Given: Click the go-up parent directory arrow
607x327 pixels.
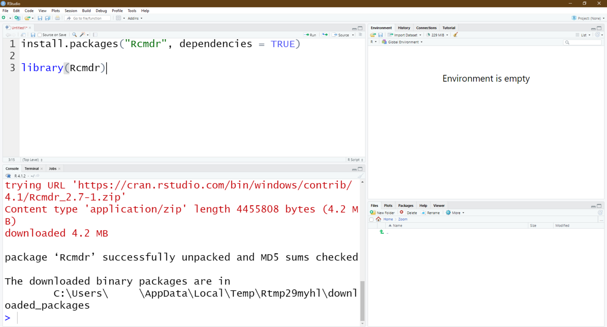Looking at the screenshot, I should [382, 232].
